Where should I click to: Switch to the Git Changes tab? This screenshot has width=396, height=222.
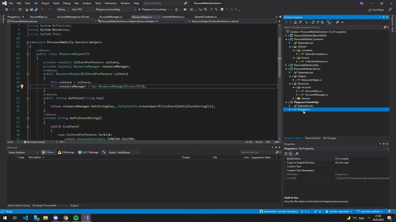coord(329,138)
